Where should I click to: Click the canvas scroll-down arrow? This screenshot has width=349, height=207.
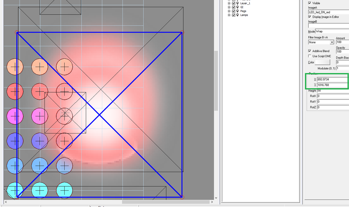tap(216, 198)
